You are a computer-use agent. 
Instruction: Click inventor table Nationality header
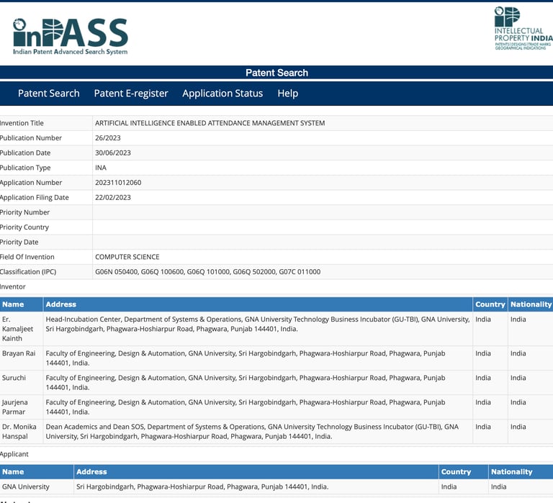coord(531,304)
